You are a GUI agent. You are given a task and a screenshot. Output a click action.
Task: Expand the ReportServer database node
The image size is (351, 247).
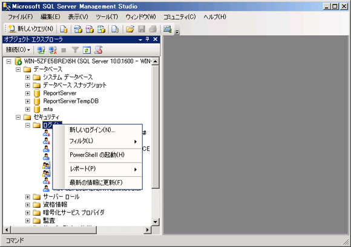27,93
